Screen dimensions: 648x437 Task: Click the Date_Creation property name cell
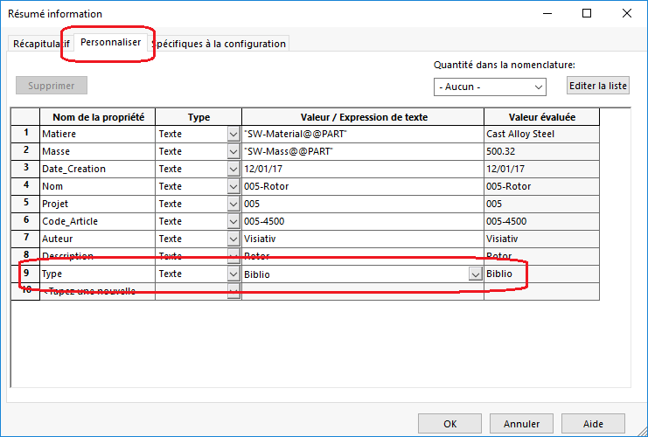(x=97, y=169)
